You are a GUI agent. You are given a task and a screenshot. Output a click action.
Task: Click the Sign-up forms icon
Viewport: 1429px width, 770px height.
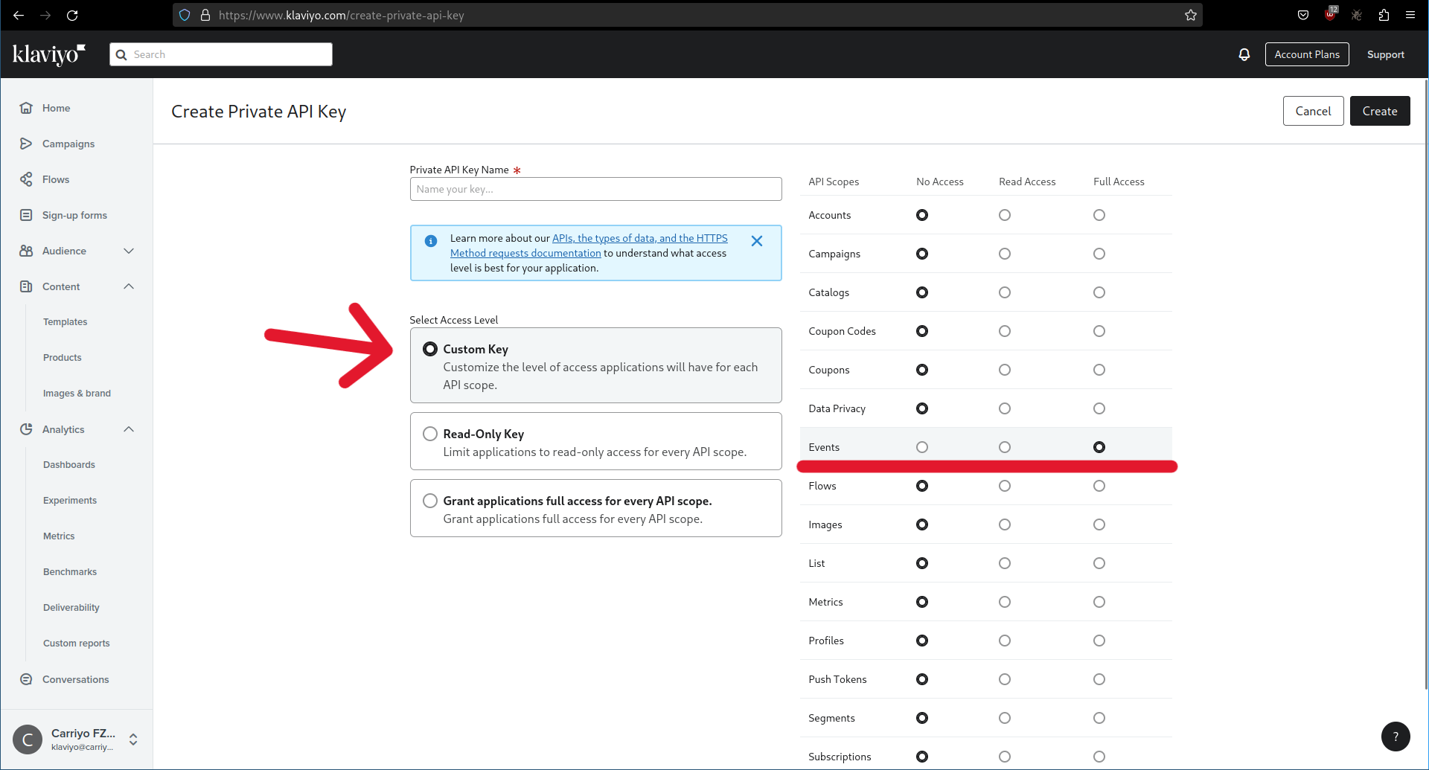tap(26, 215)
